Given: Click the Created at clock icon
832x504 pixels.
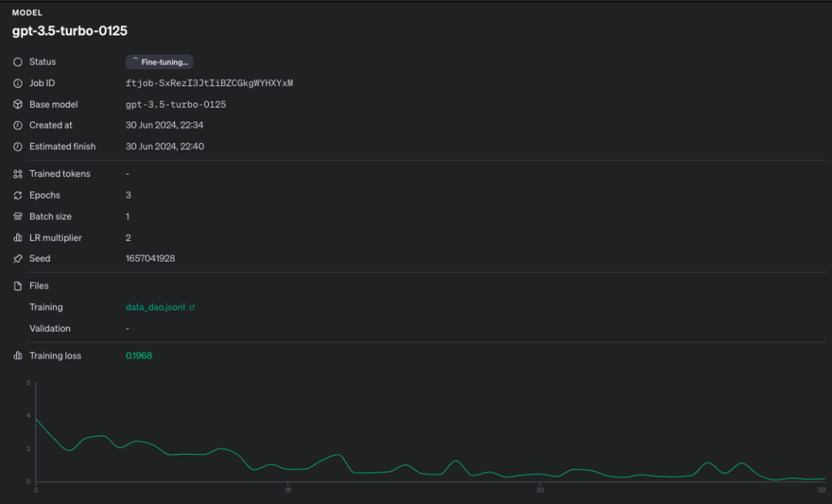Looking at the screenshot, I should pos(18,125).
